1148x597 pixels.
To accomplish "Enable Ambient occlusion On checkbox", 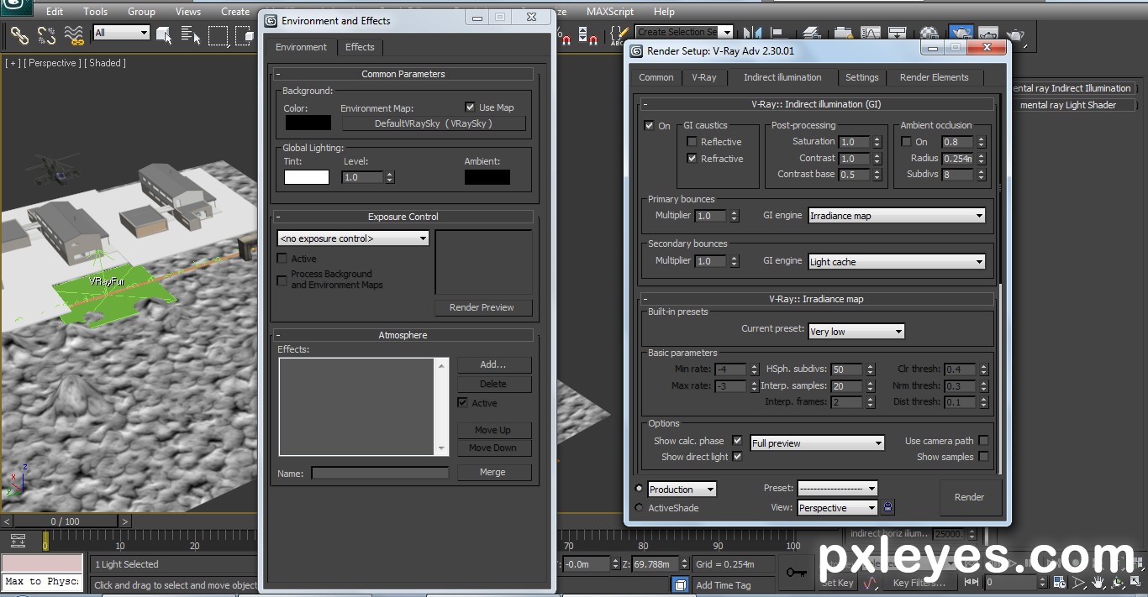I will (x=906, y=142).
